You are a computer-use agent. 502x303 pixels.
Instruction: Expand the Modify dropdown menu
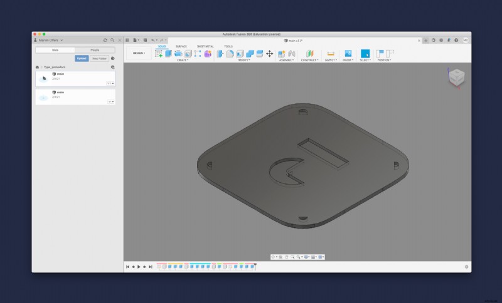244,60
